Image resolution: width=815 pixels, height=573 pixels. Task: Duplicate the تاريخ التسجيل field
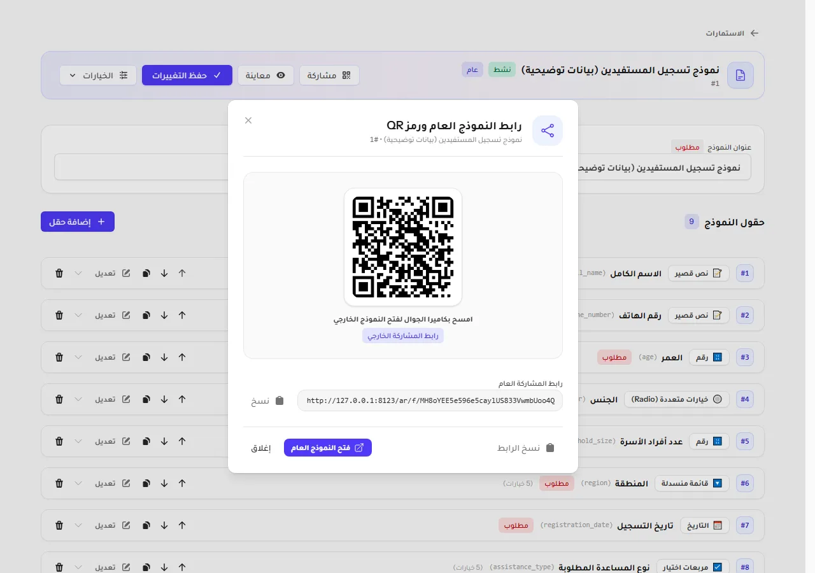click(146, 525)
